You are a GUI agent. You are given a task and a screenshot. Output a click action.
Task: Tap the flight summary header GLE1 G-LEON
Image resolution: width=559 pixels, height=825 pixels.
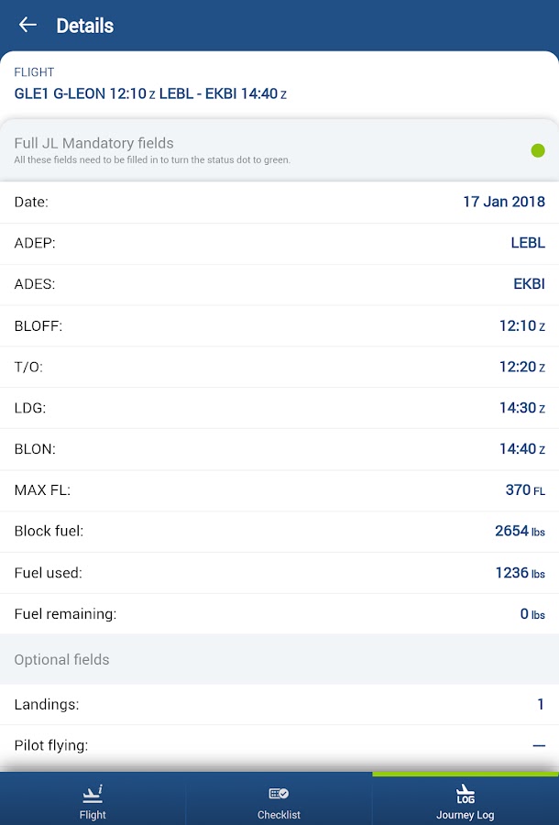[x=150, y=93]
